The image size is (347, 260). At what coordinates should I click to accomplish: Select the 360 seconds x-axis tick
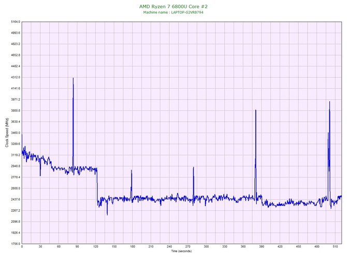tap(243, 247)
